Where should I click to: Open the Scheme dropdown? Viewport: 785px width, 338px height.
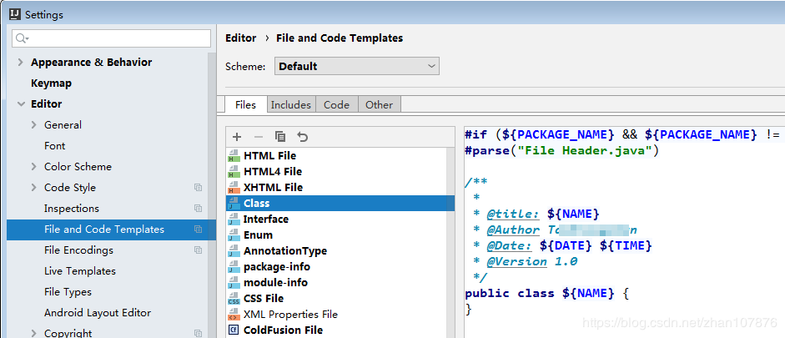(x=356, y=67)
